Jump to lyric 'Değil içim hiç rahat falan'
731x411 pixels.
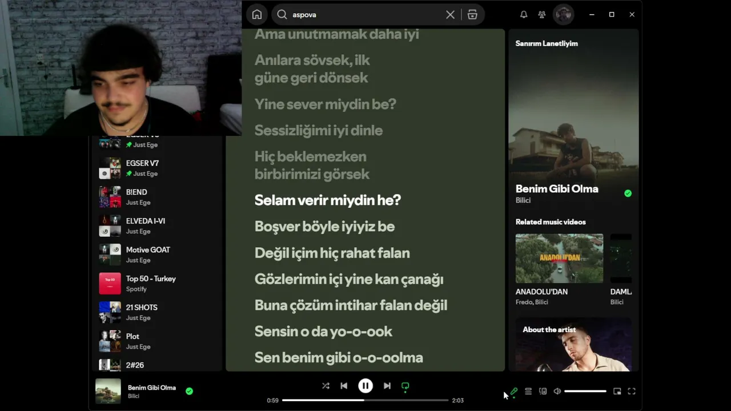click(x=332, y=253)
